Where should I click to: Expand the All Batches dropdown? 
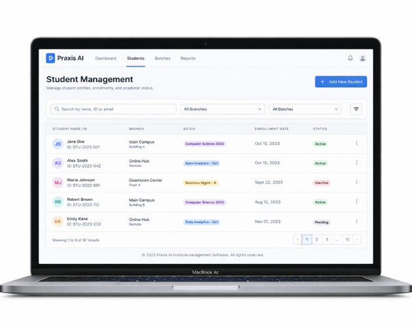tap(305, 109)
